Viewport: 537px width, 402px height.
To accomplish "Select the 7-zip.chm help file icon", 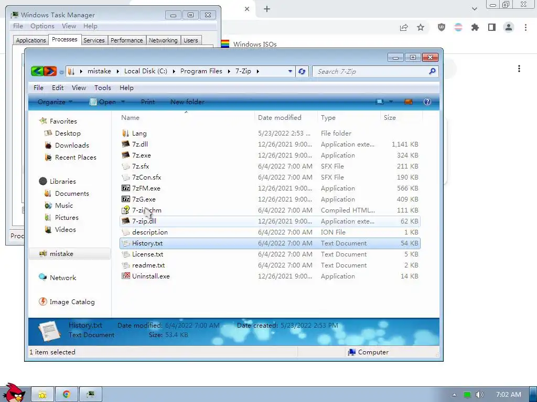I will 126,210.
